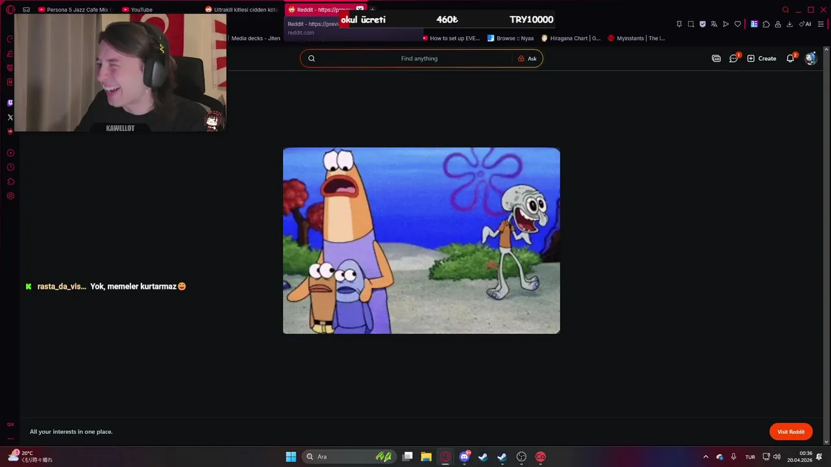Open the OBS Studio taskbar icon
831x467 pixels.
click(521, 457)
